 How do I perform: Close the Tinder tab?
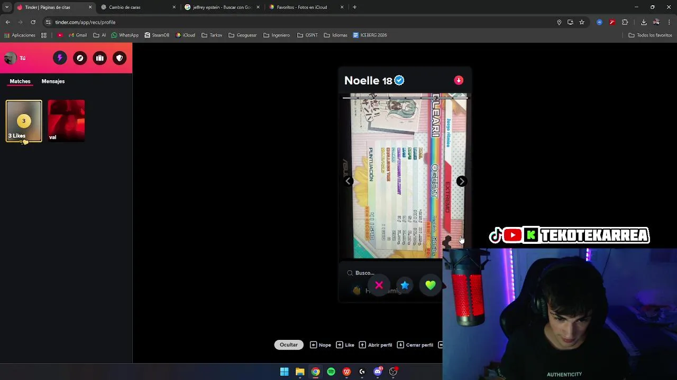[90, 7]
